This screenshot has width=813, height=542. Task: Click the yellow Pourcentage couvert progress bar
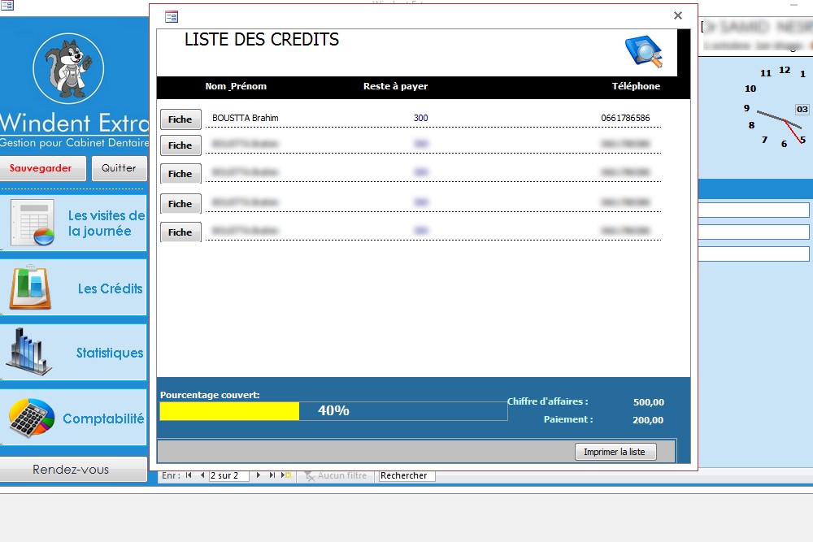(x=229, y=411)
